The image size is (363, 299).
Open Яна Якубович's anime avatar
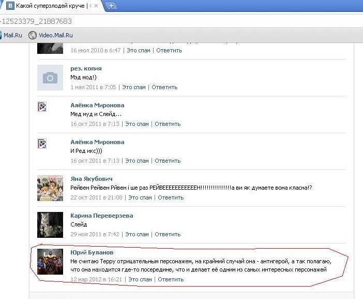(x=50, y=188)
